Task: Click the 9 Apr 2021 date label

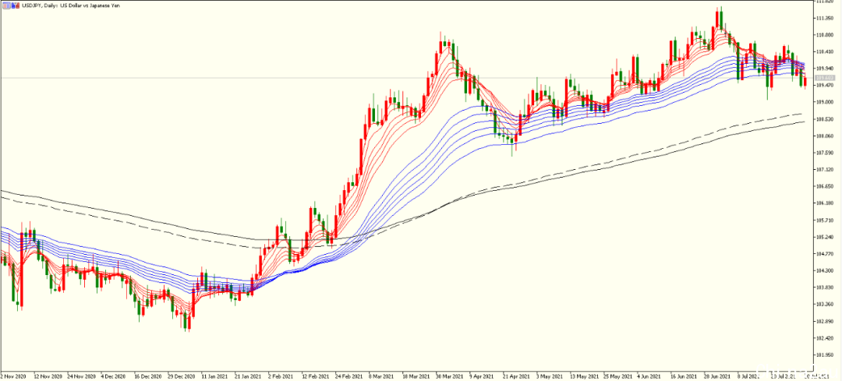Action: [x=483, y=376]
